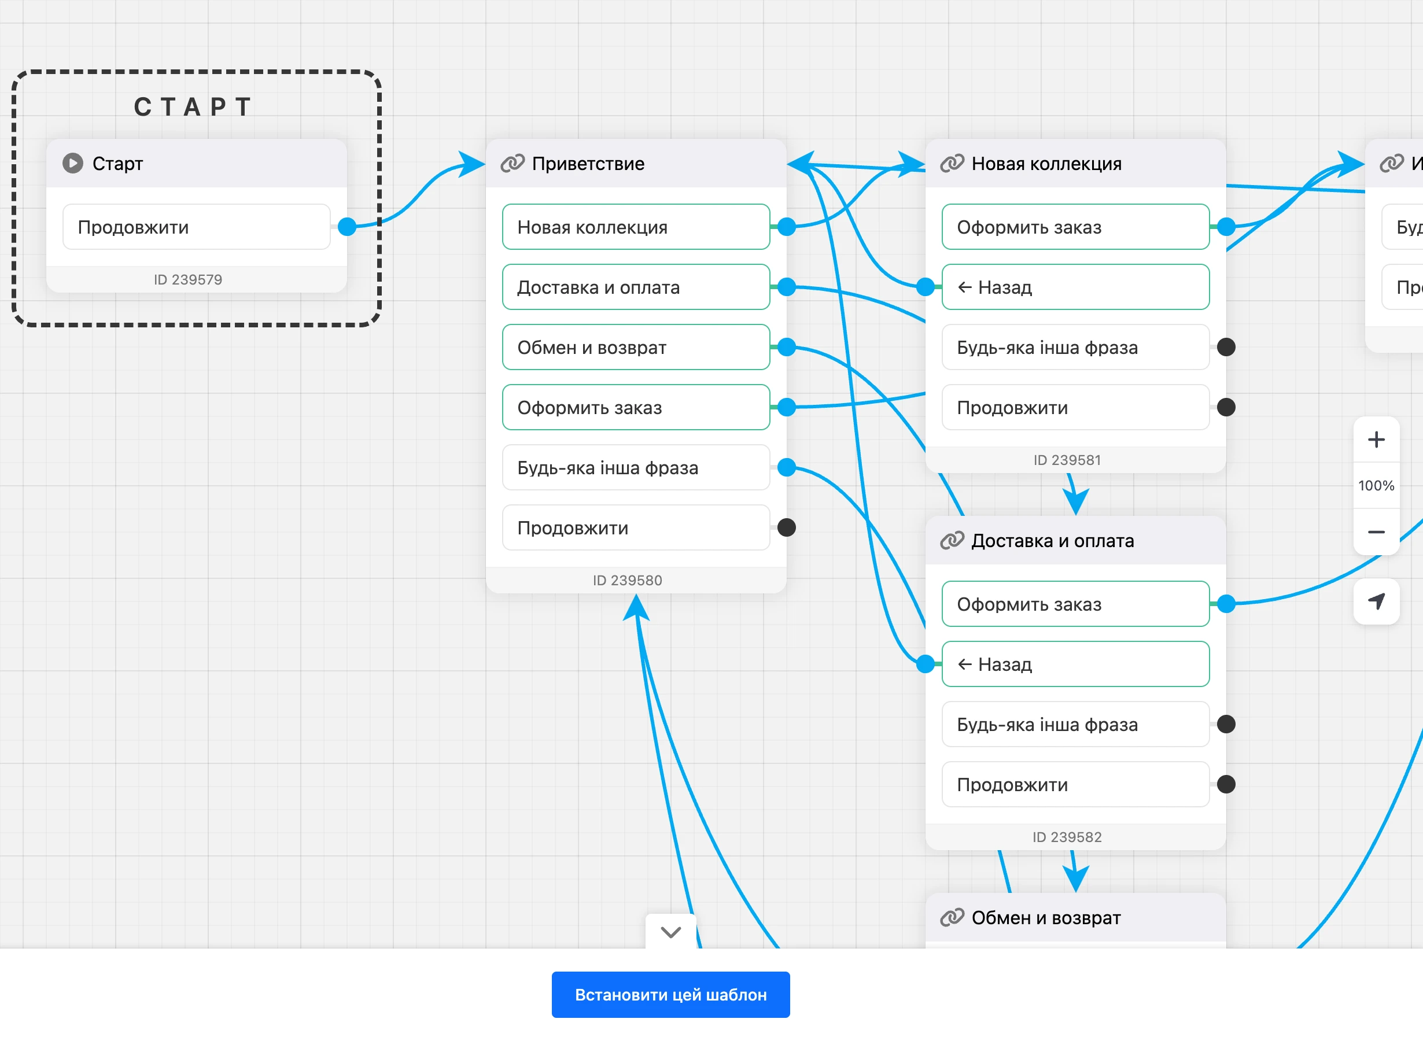Zoom out with the minus icon
This screenshot has width=1423, height=1041.
pos(1376,532)
